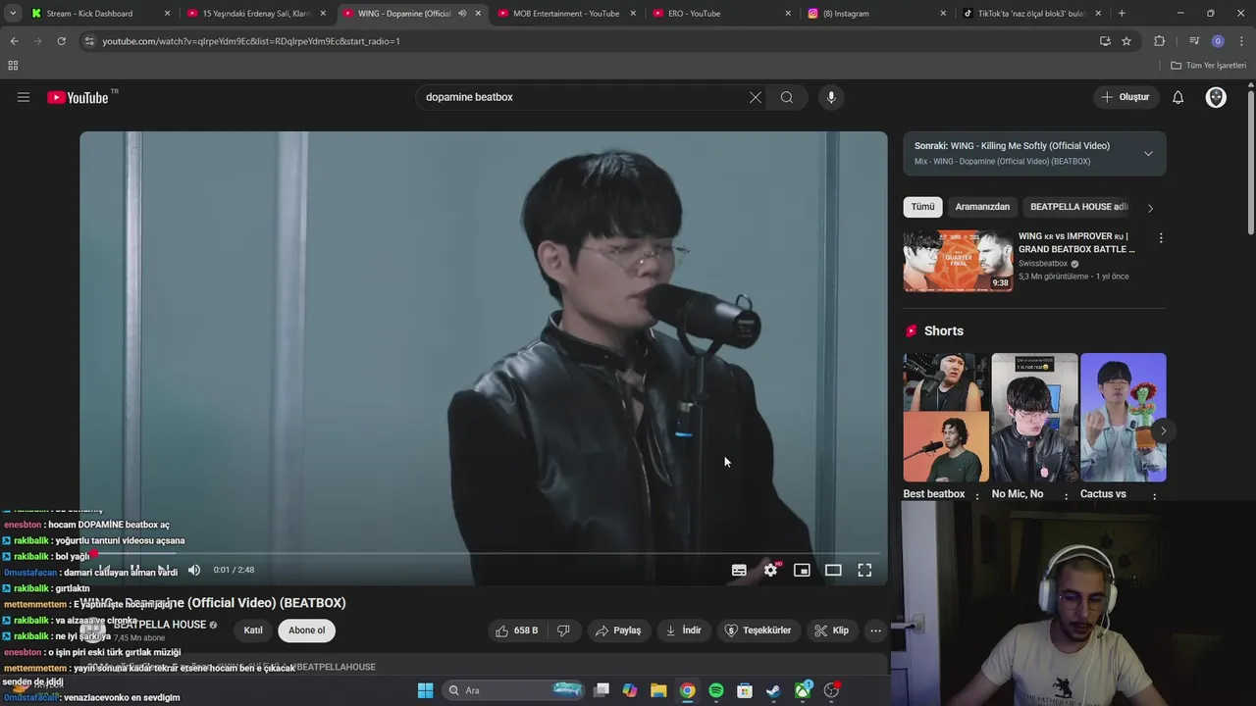Open WING vs IMPROVER video thumbnail
This screenshot has height=706, width=1256.
(958, 261)
